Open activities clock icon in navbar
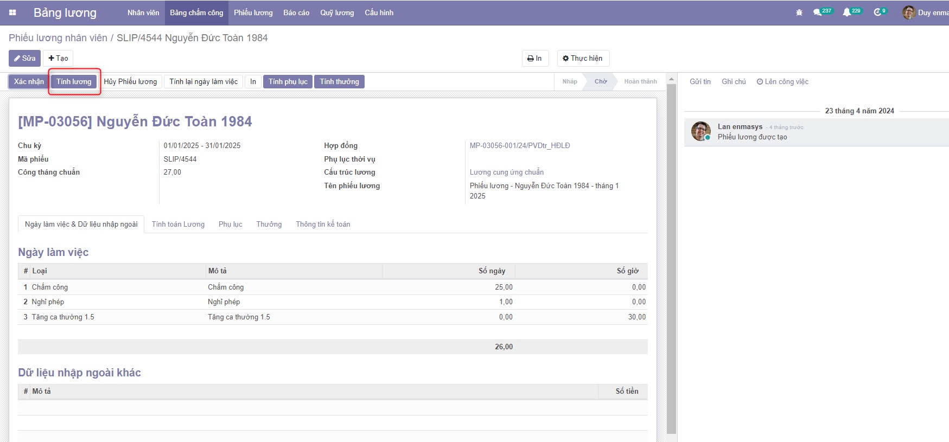Screen dimensions: 949x442 (877, 12)
